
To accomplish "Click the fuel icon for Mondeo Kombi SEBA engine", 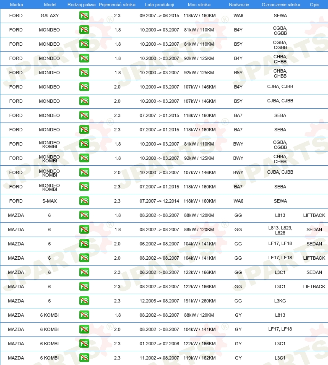I will pos(84,187).
